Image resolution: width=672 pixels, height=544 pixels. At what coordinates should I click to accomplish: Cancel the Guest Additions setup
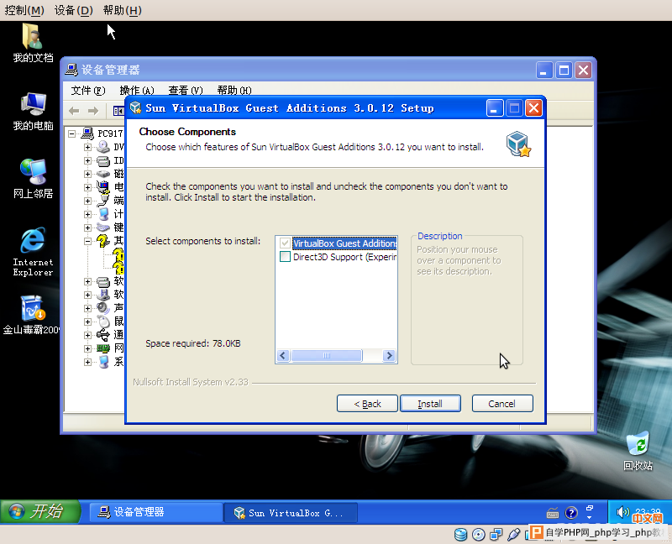pos(502,404)
